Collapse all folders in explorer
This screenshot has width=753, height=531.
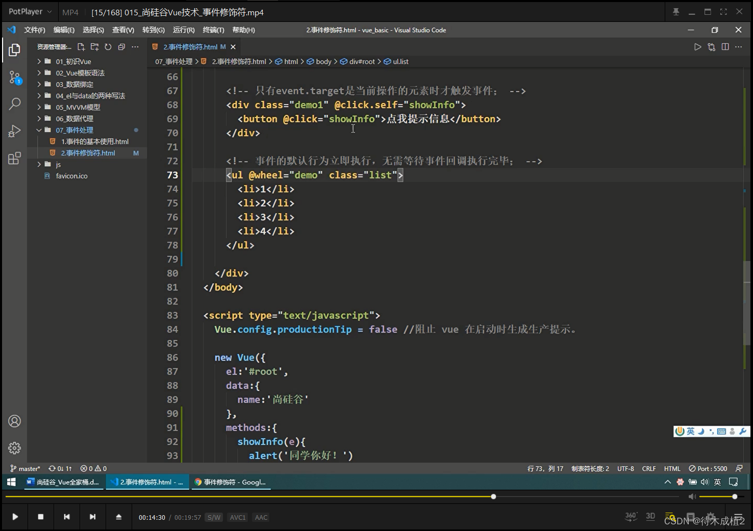coord(121,47)
